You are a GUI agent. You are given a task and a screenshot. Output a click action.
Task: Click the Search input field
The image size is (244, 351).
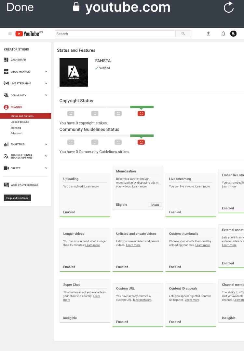click(115, 34)
